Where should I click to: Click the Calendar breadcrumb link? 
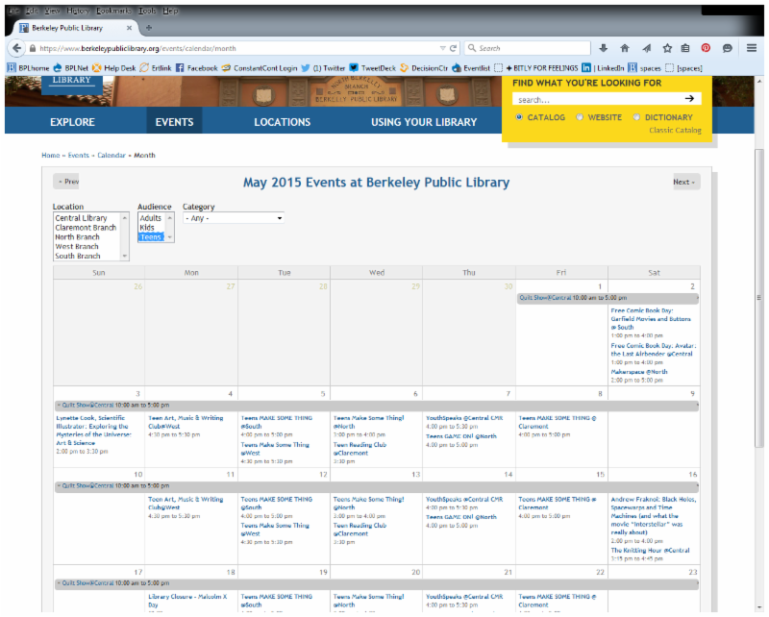tap(112, 155)
